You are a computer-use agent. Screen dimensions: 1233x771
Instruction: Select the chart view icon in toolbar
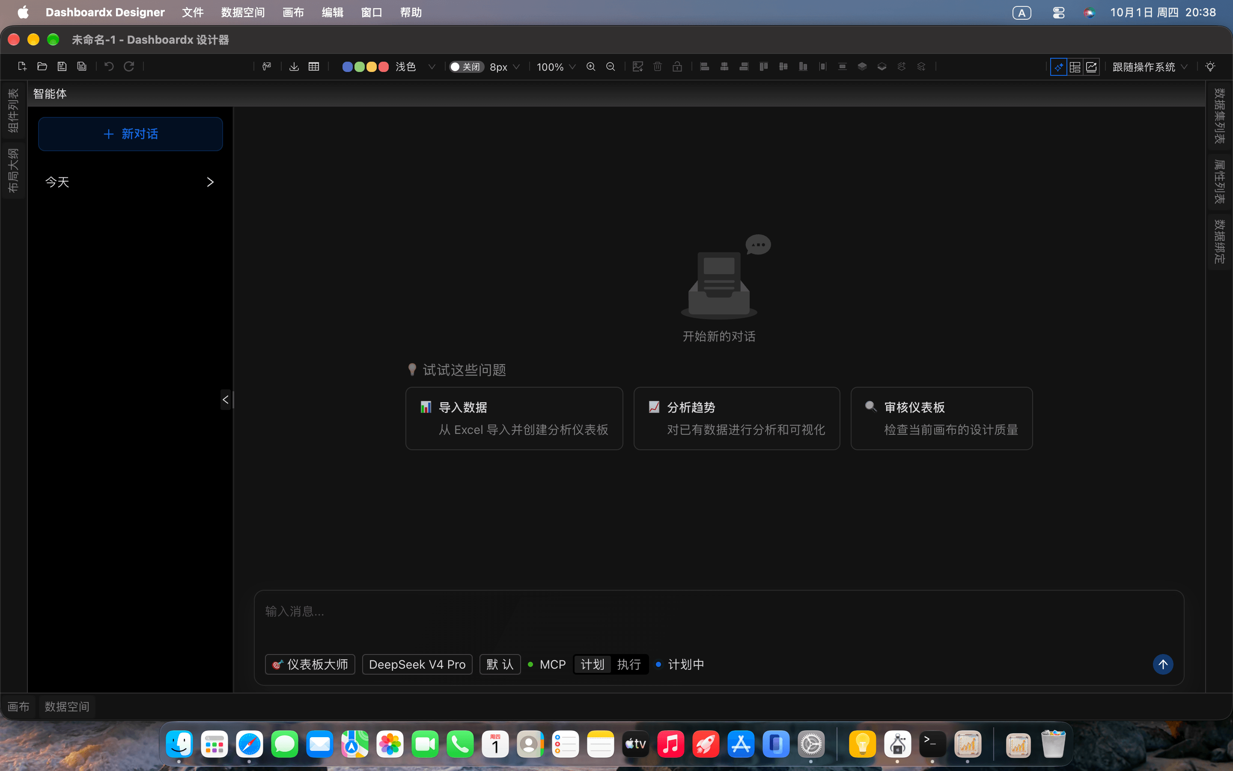(1091, 67)
